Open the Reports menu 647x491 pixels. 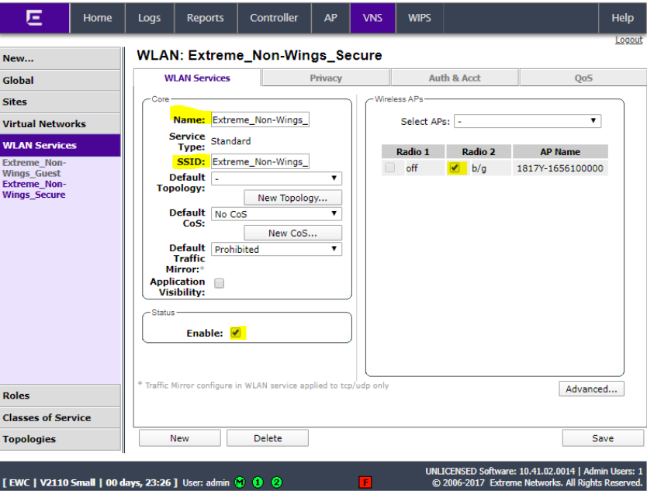(205, 18)
